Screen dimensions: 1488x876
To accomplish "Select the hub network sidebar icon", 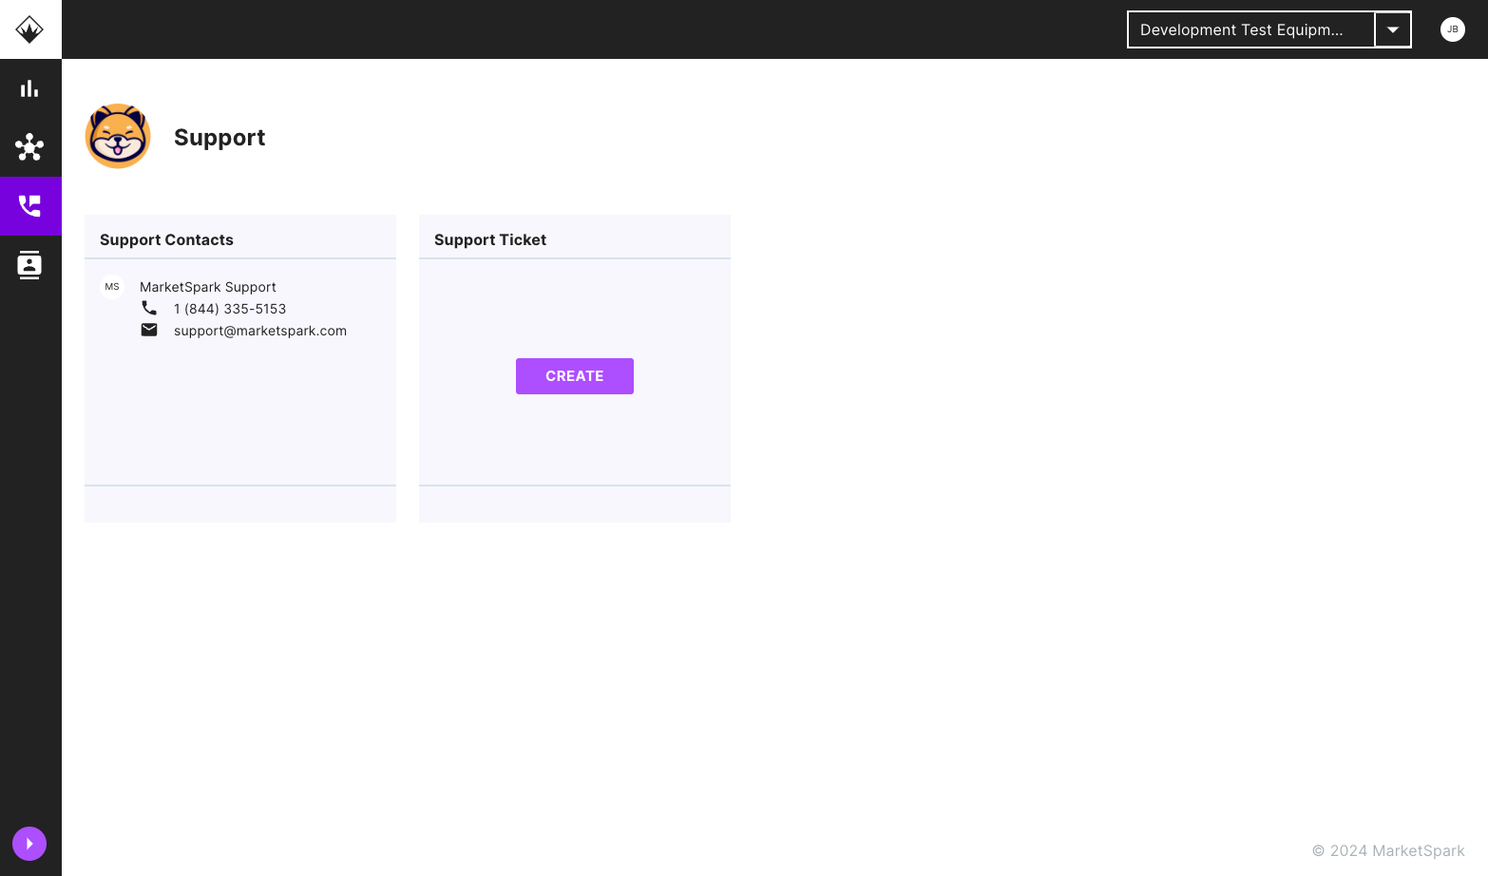I will coord(29,147).
